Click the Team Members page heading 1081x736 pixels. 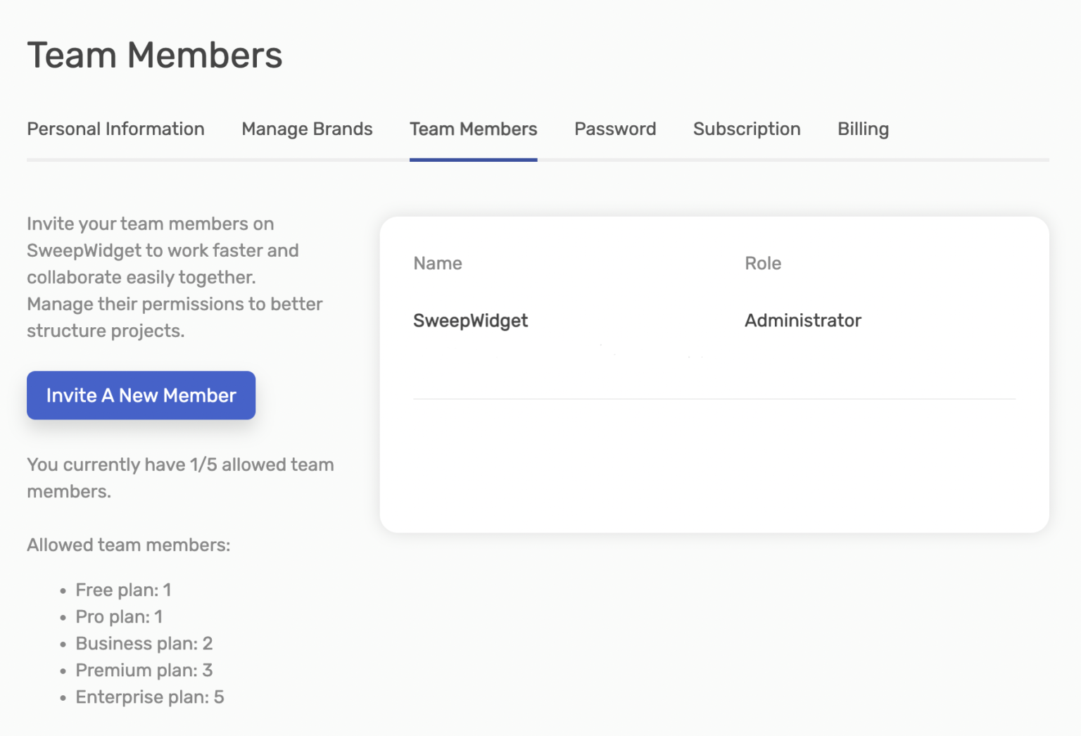pos(154,55)
